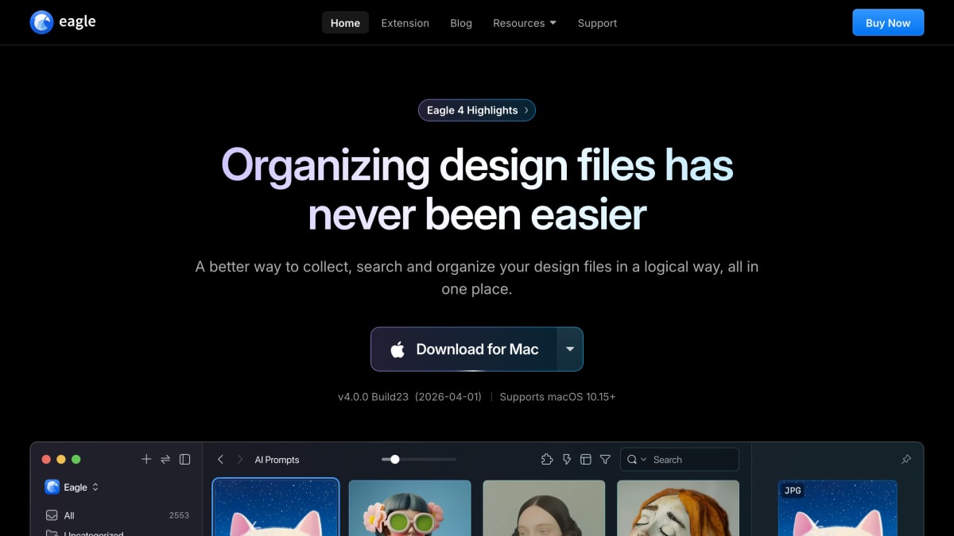
Task: Open the Eagle 4 Highlights pill link
Action: [x=477, y=110]
